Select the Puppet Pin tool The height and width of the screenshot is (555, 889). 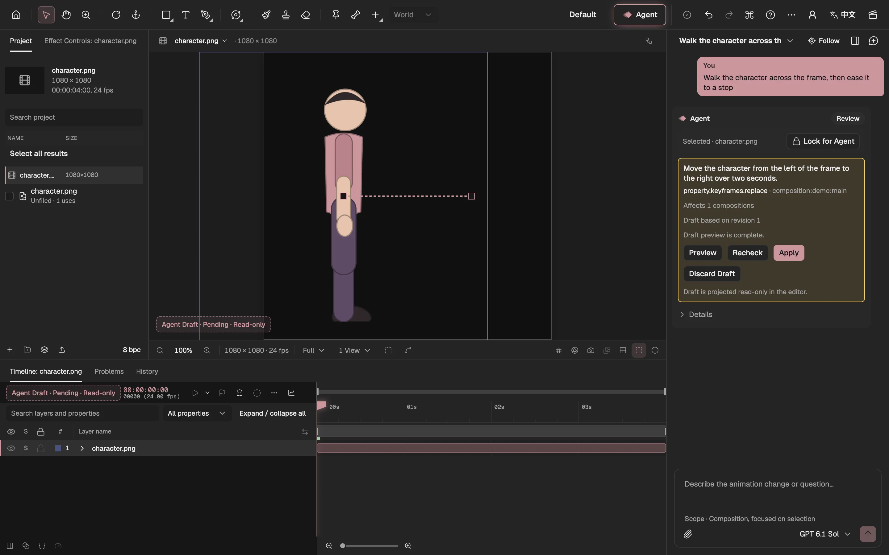336,15
